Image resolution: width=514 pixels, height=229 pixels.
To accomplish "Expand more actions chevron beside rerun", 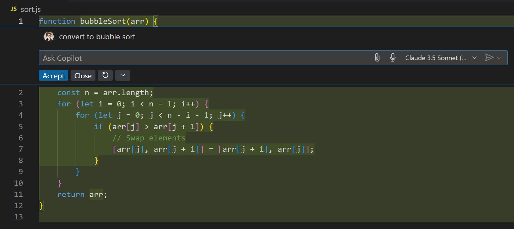I will coord(123,75).
